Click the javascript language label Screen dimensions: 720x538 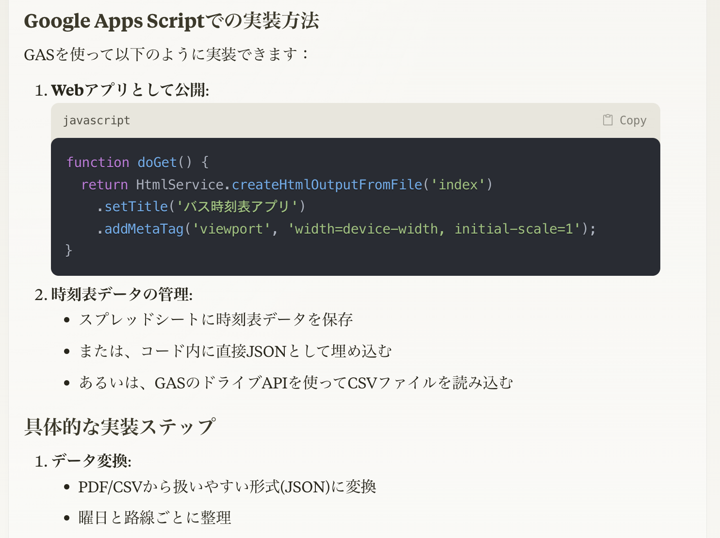tap(97, 120)
